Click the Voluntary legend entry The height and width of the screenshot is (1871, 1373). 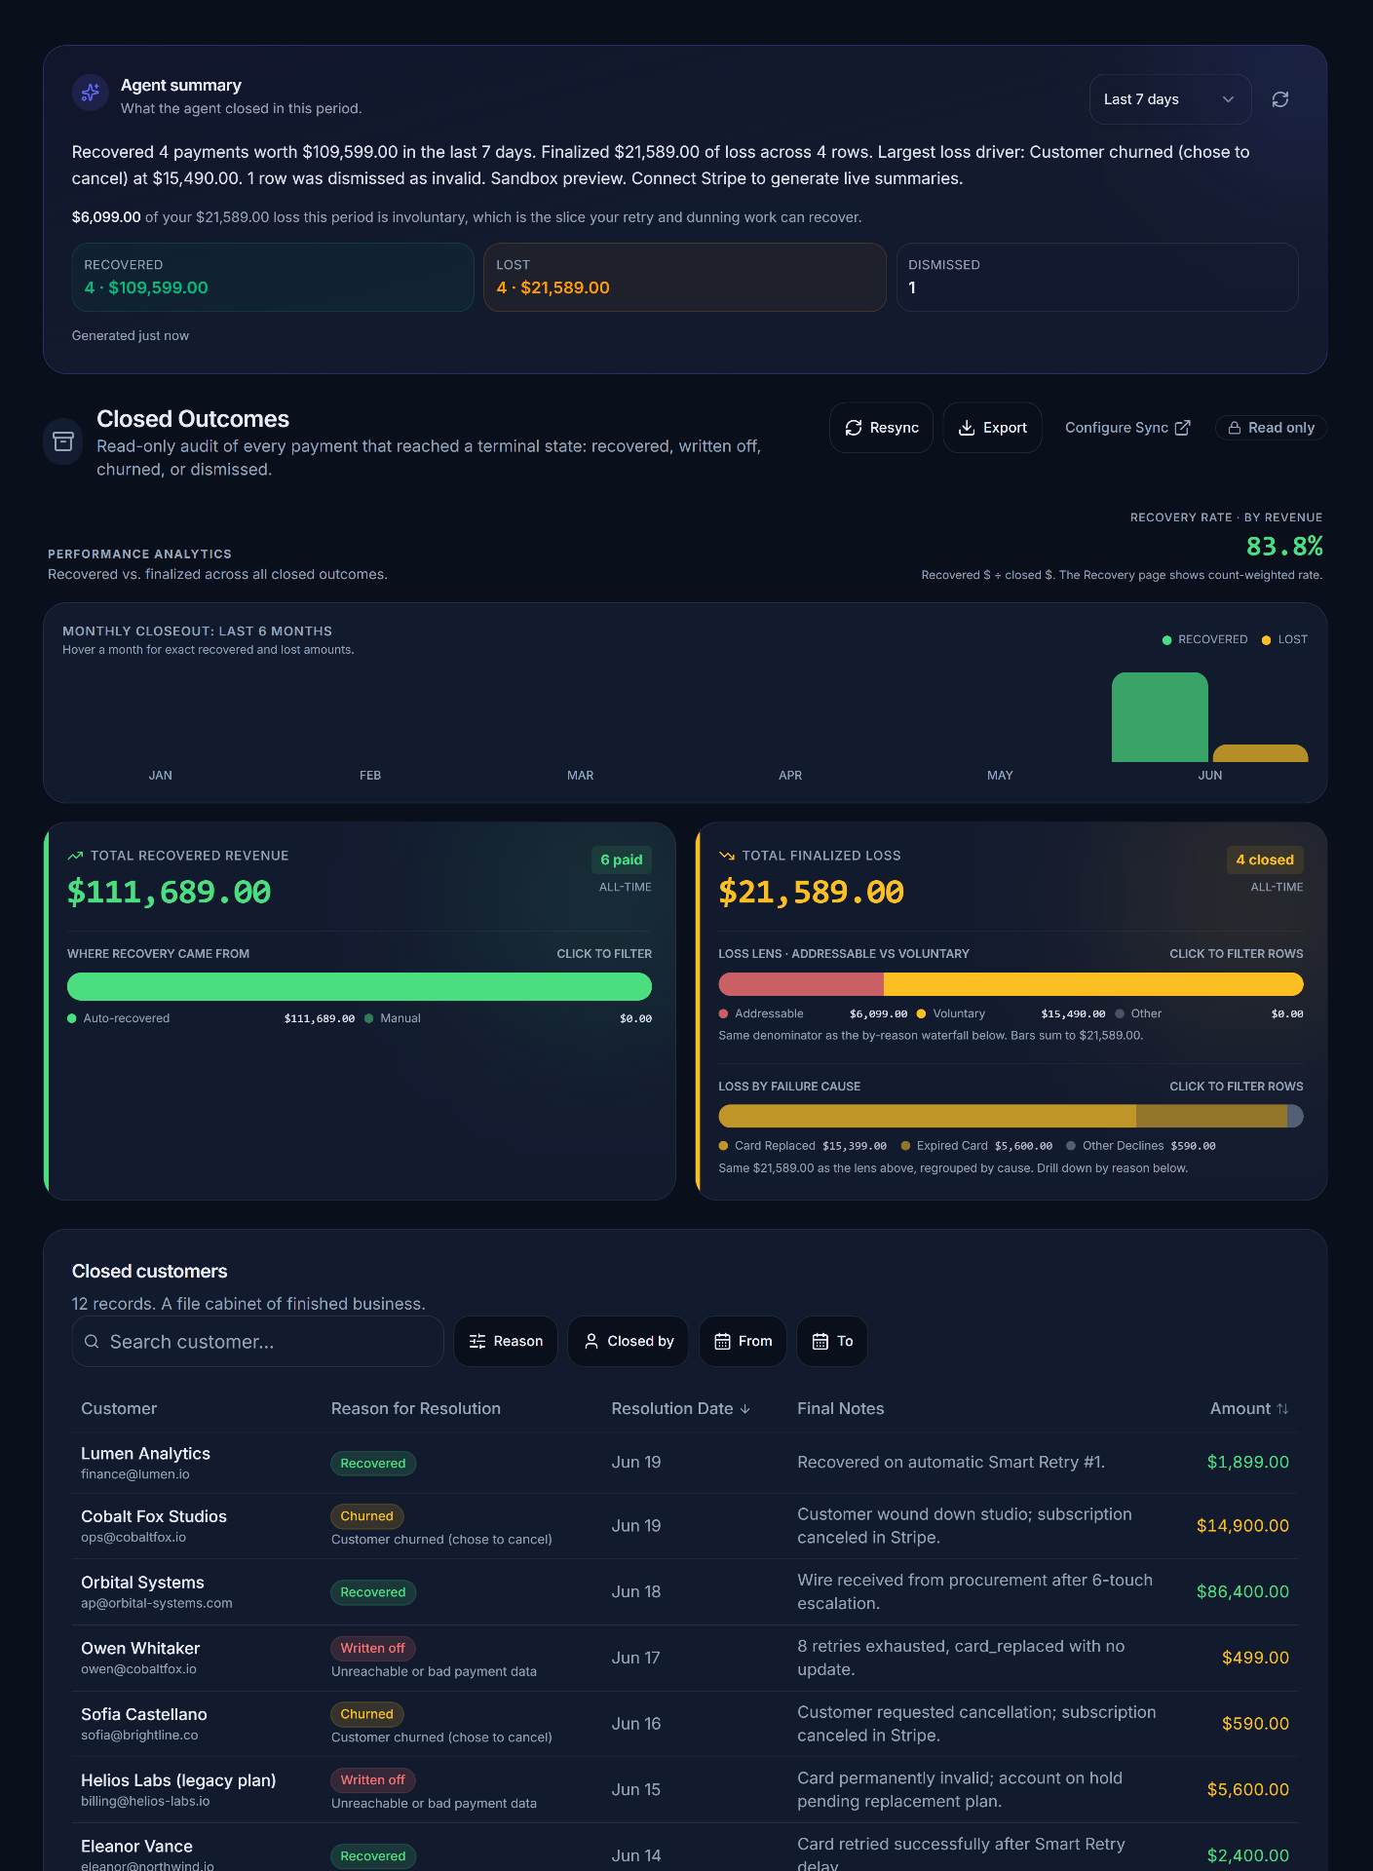click(1011, 1014)
